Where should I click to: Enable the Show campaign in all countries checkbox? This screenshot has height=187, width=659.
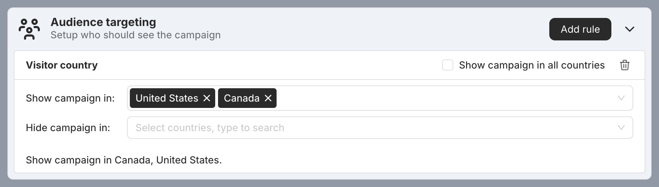(x=448, y=65)
